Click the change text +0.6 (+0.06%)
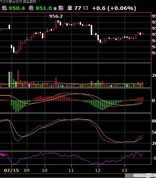 114,8
